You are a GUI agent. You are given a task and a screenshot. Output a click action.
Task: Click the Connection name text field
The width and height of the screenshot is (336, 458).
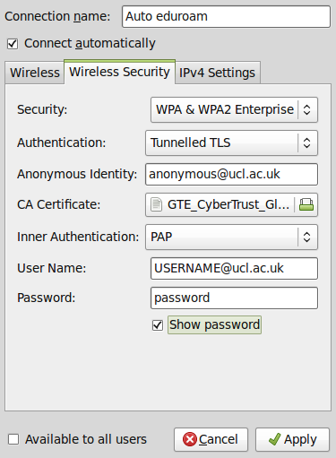[x=226, y=16]
